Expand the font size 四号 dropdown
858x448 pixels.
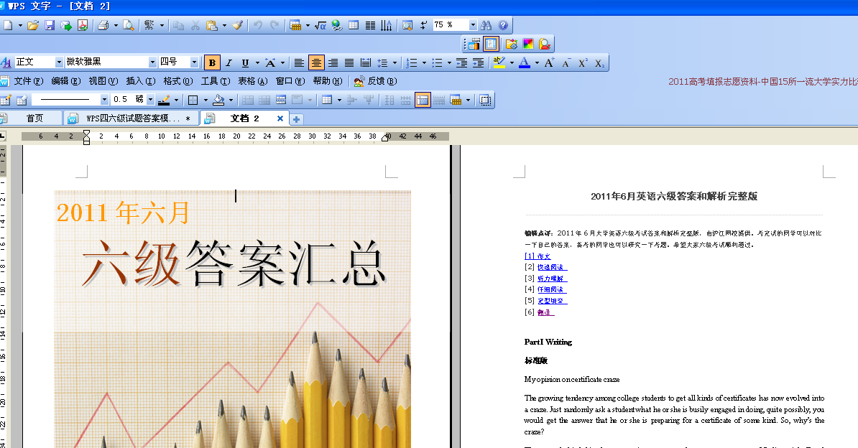coord(194,62)
